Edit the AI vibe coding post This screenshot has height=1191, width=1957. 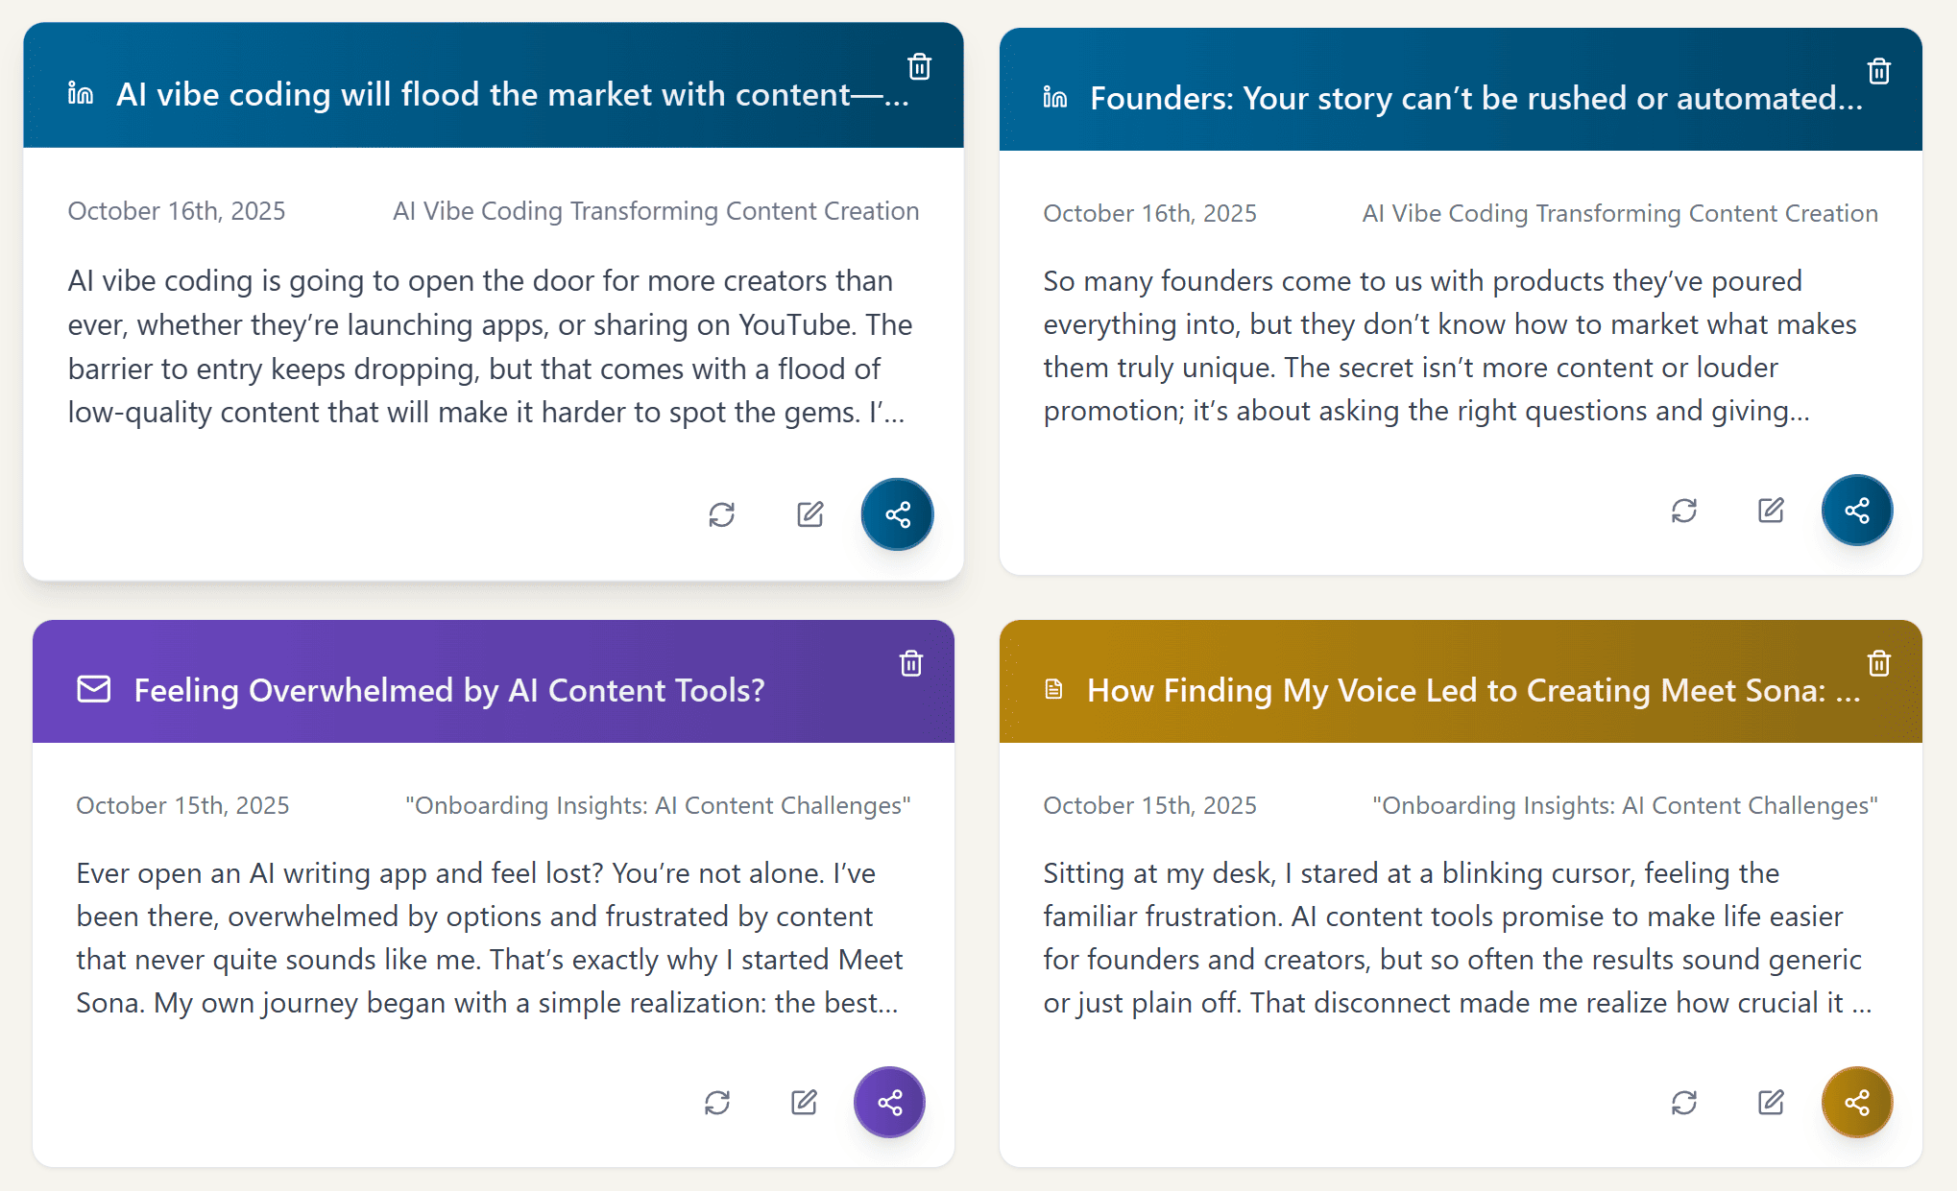pyautogui.click(x=809, y=514)
